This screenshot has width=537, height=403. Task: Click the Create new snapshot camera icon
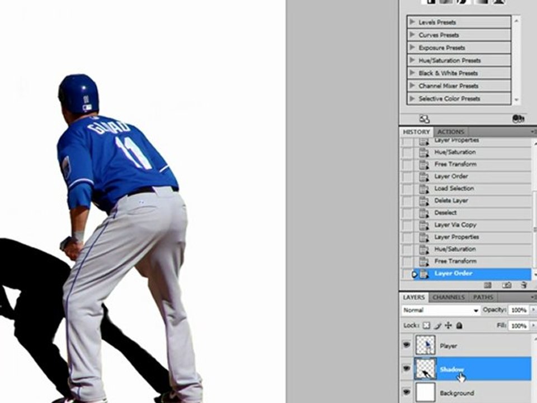pos(507,285)
